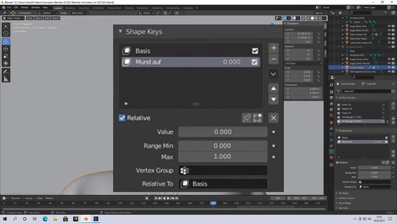Open the viewport Add menu
This screenshot has height=223, width=397.
(x=47, y=18)
